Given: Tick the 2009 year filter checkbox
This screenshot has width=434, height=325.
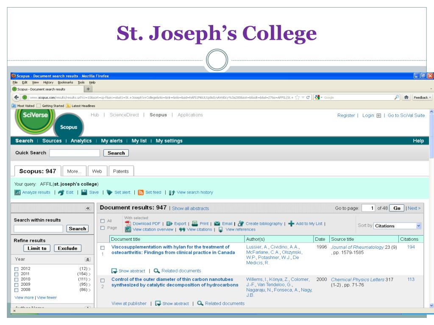Looking at the screenshot, I should click(x=17, y=285).
